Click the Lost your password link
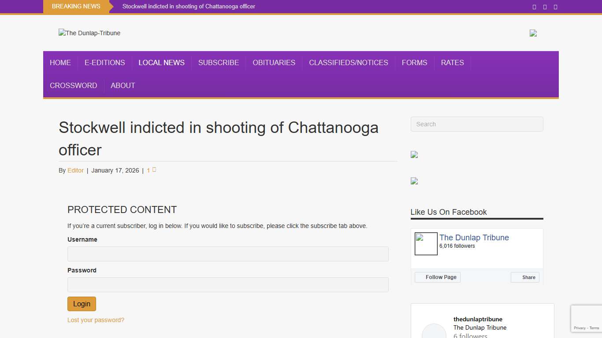The height and width of the screenshot is (338, 602). tap(96, 320)
